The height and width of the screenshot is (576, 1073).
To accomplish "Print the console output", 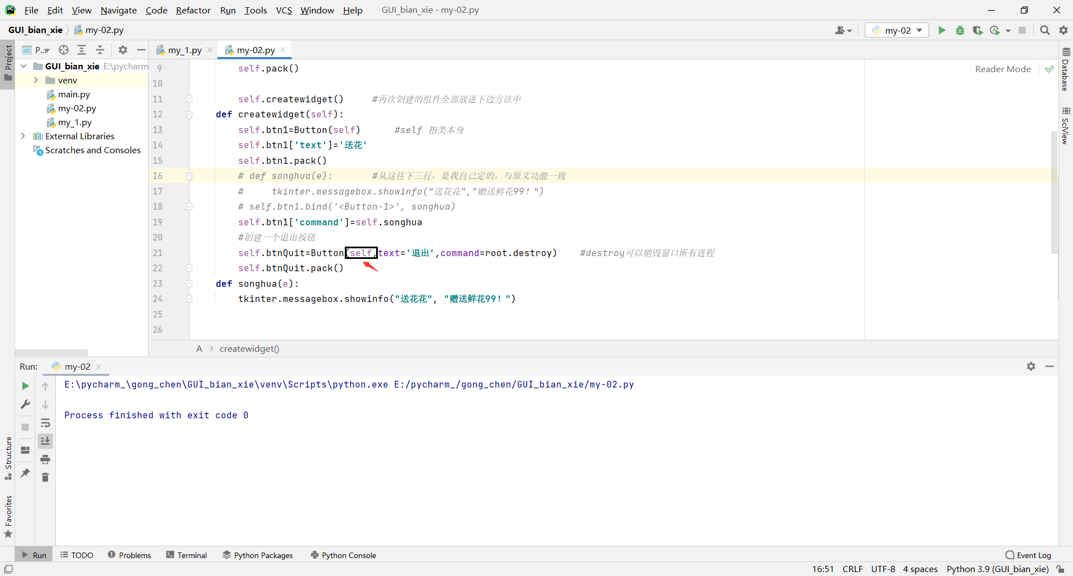I will point(45,459).
